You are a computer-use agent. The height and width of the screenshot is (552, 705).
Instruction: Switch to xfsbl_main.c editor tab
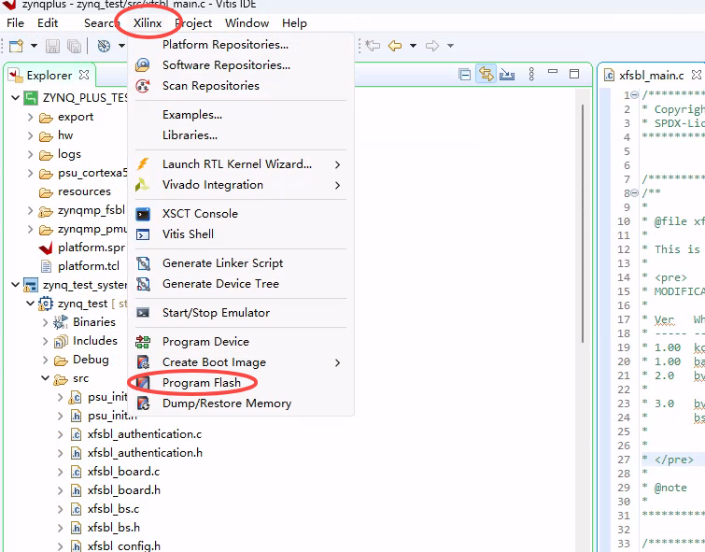651,75
